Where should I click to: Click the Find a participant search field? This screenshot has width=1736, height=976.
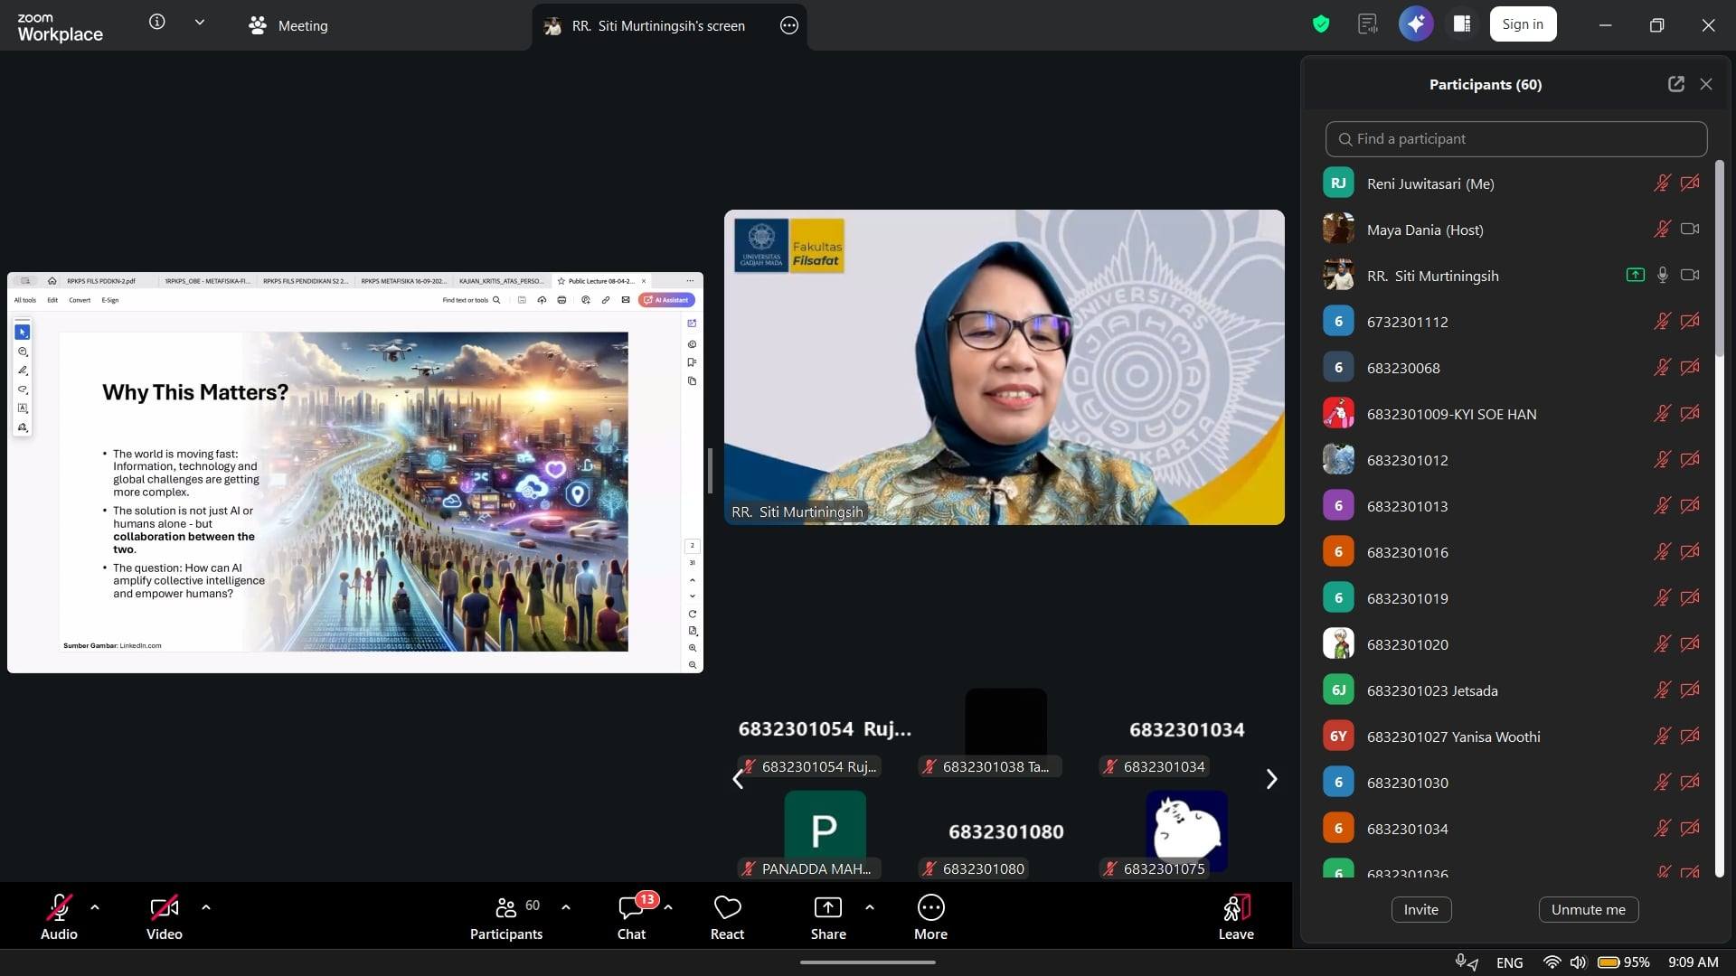point(1516,139)
